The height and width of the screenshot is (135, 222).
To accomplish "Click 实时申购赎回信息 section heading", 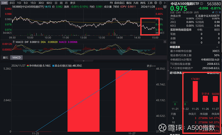I will click(181, 30).
